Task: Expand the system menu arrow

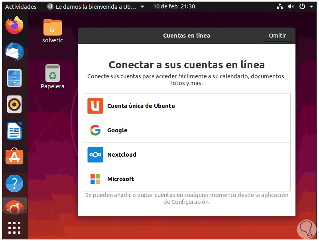Action: [x=311, y=6]
